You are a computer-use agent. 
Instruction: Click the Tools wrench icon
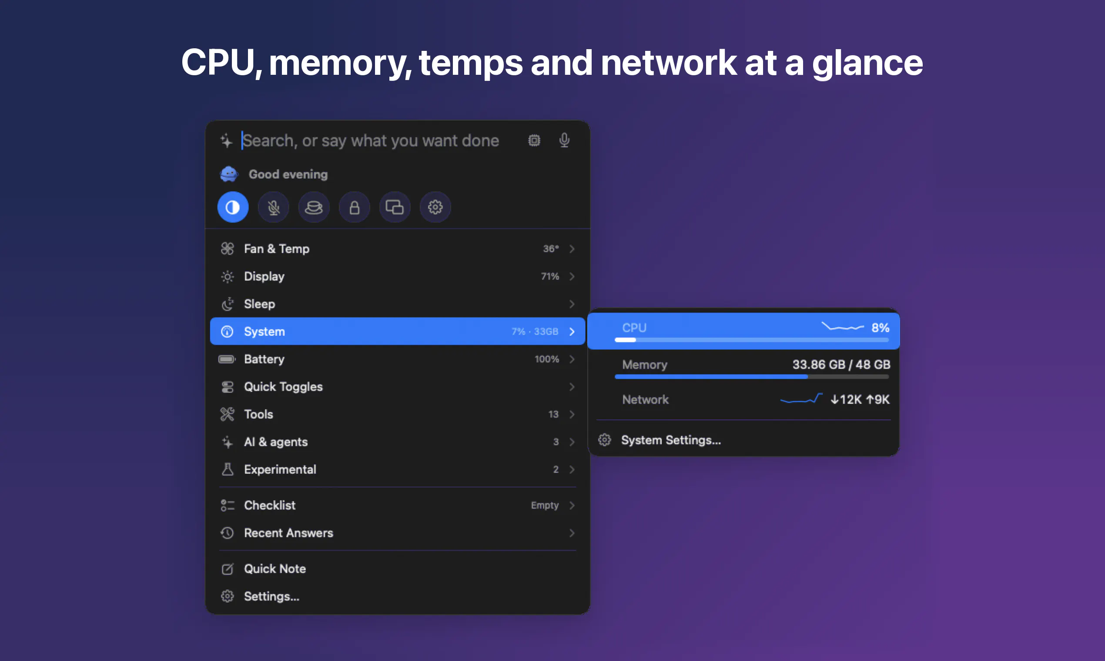click(227, 414)
